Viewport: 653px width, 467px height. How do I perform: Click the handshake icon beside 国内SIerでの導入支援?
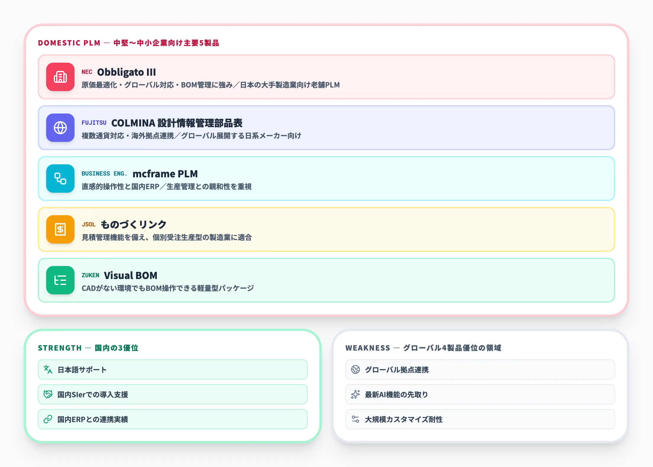tap(48, 394)
